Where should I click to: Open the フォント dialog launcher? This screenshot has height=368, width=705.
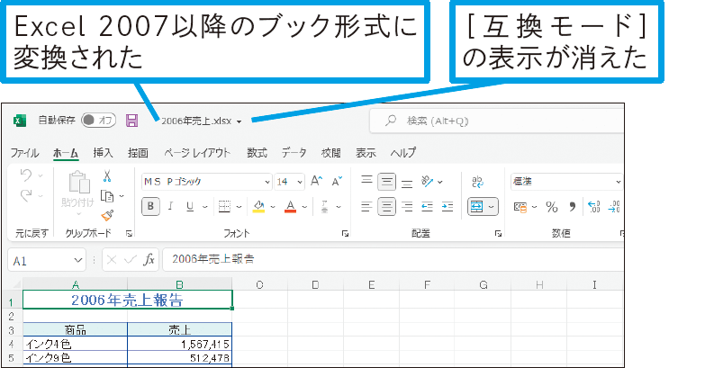tap(345, 233)
